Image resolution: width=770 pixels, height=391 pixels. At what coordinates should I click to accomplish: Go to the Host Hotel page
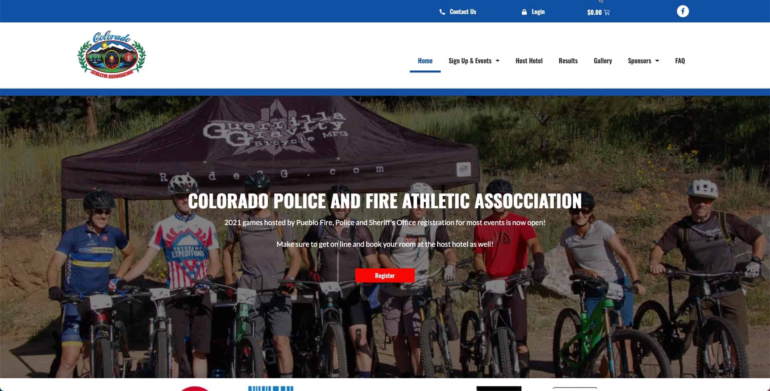pos(529,61)
